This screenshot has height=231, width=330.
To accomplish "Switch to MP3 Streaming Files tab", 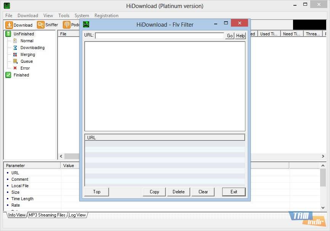I will [x=47, y=215].
